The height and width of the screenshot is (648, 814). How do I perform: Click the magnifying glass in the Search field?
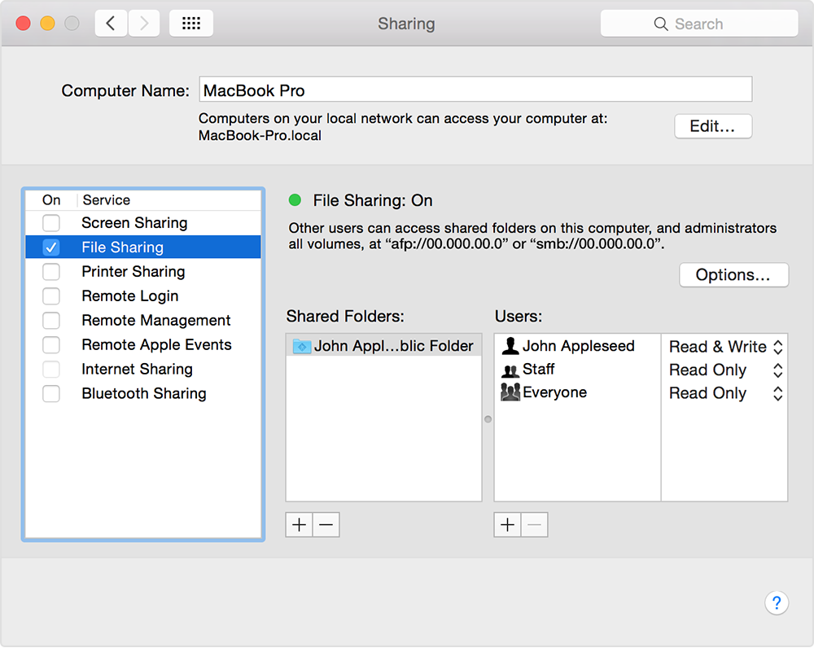661,24
